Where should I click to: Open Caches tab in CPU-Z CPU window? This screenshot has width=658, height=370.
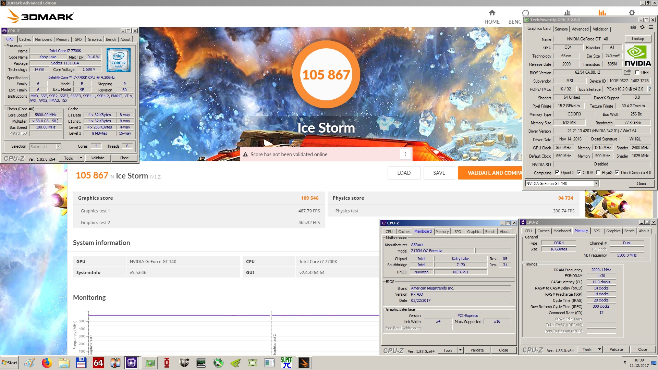25,39
